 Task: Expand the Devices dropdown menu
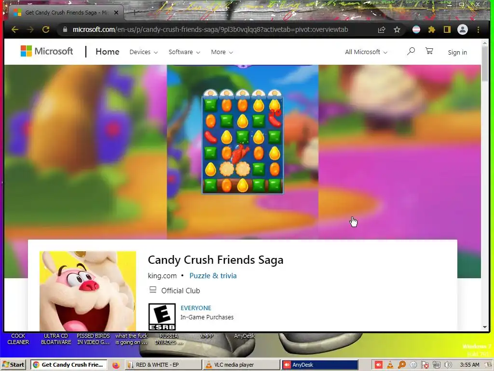point(144,52)
